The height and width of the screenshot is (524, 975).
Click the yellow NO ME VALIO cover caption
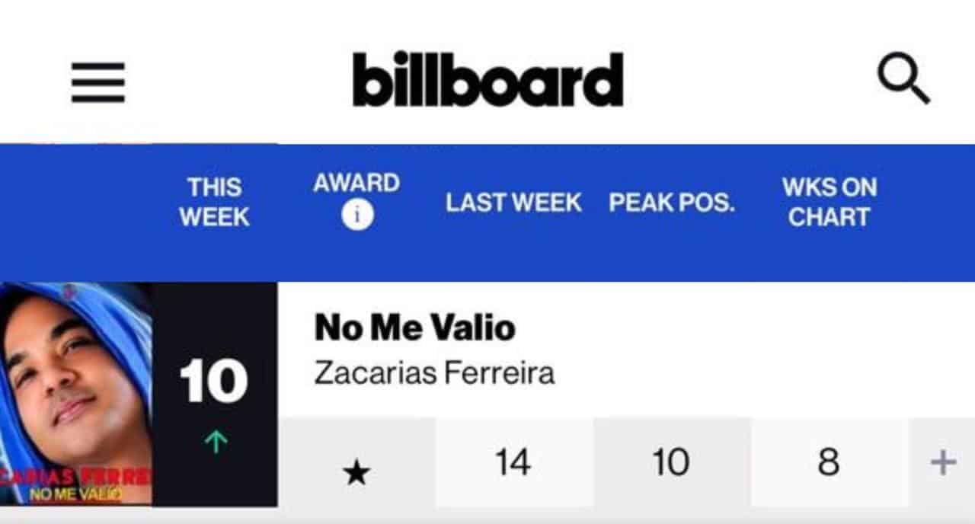pyautogui.click(x=75, y=494)
